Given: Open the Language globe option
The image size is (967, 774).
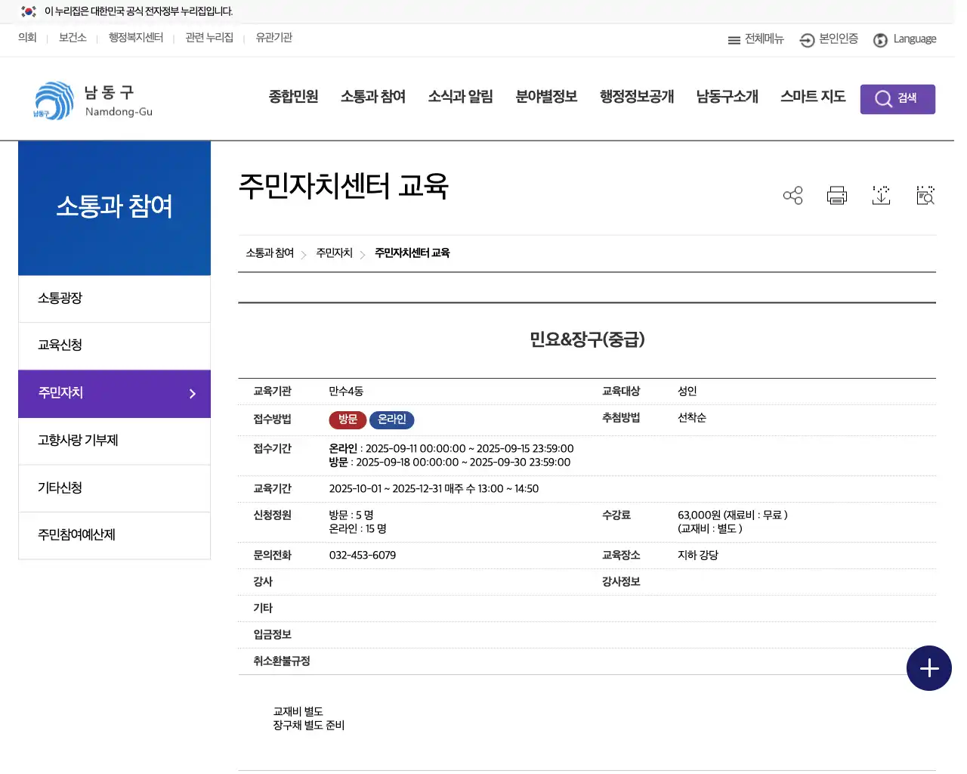Looking at the screenshot, I should (905, 39).
